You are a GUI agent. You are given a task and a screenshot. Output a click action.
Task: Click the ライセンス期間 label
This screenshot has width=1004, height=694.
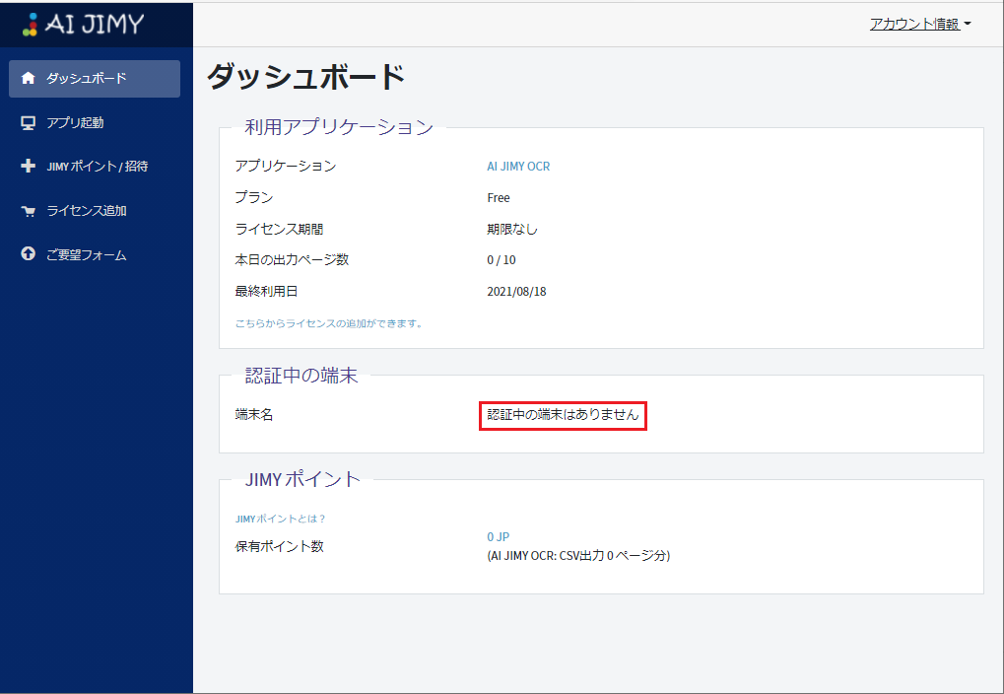point(279,229)
